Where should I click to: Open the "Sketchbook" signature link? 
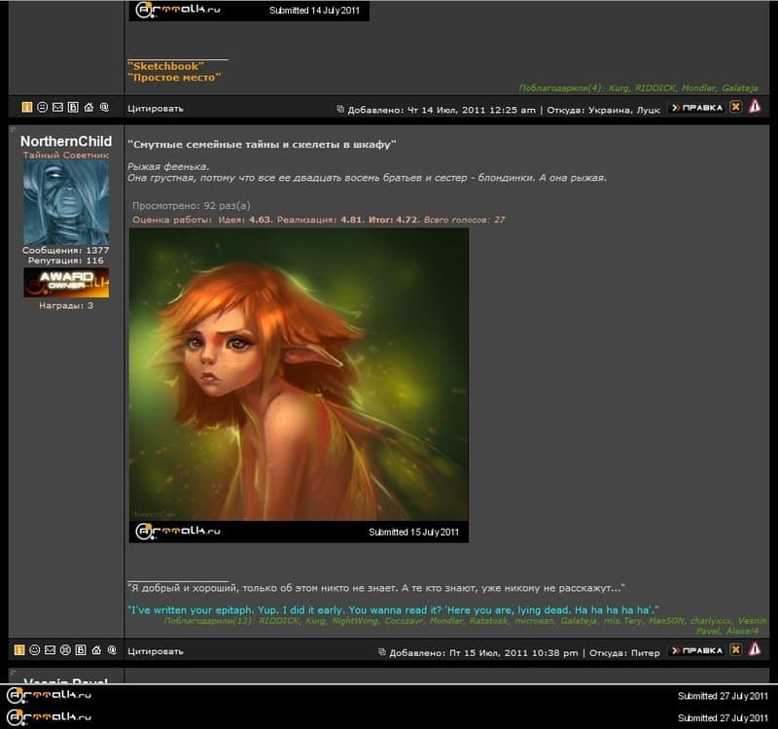point(165,66)
